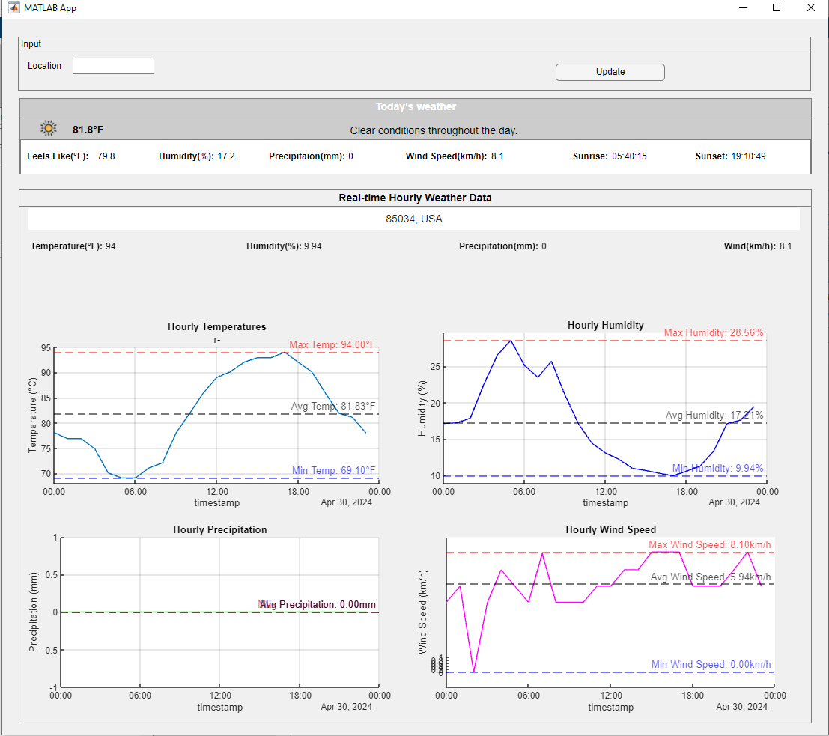Click the Min Humidity: 9.94% label
The image size is (829, 736).
pyautogui.click(x=718, y=469)
